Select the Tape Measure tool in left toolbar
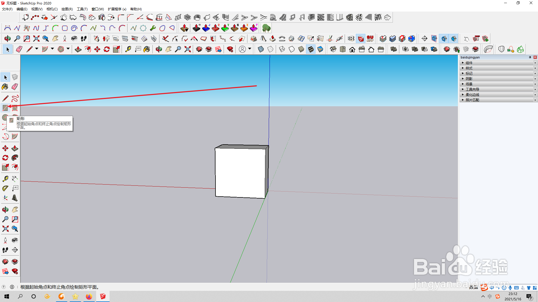 point(5,179)
